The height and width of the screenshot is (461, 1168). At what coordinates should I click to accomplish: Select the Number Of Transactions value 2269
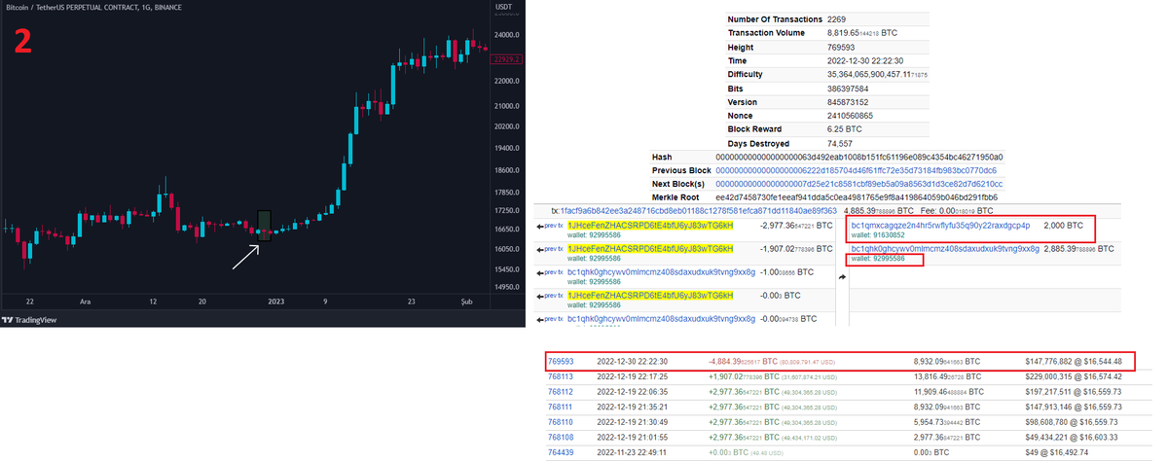[836, 19]
